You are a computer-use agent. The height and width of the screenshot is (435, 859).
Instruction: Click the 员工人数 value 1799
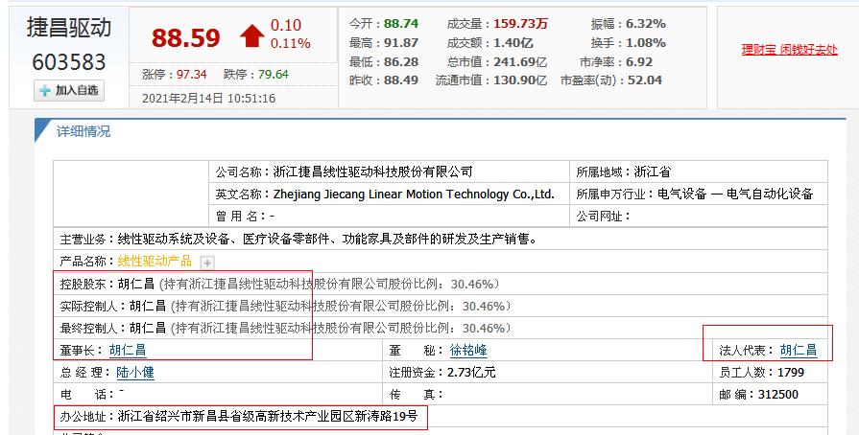[791, 373]
